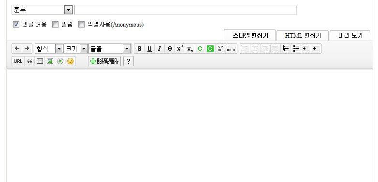This screenshot has height=182, width=378.
Task: Open editor help with question mark button
Action: (x=129, y=61)
